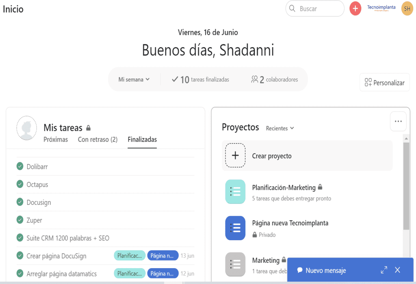
Task: Toggle the Crear página DocuSign checkmark
Action: point(20,255)
